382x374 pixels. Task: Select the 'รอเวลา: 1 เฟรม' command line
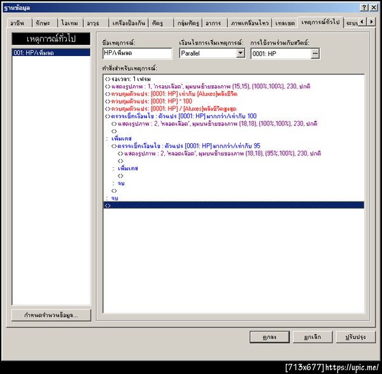234,79
